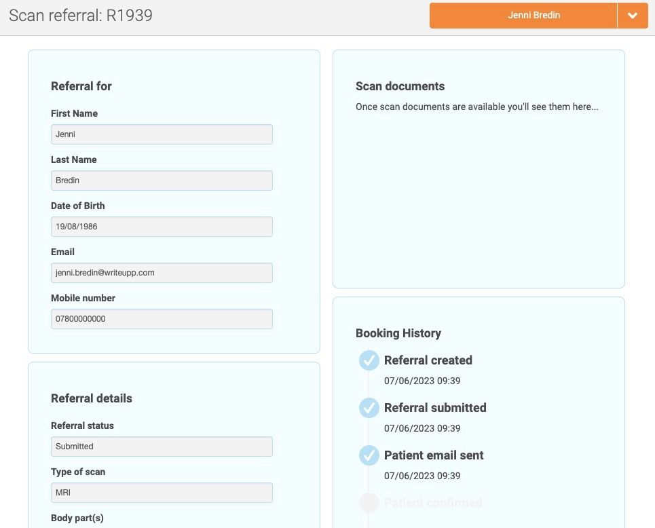Click the First Name label
The image size is (655, 528).
tap(75, 113)
